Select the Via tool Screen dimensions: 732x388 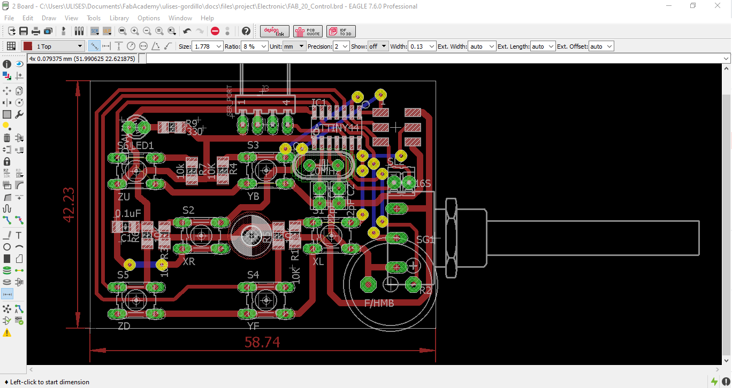[7, 270]
